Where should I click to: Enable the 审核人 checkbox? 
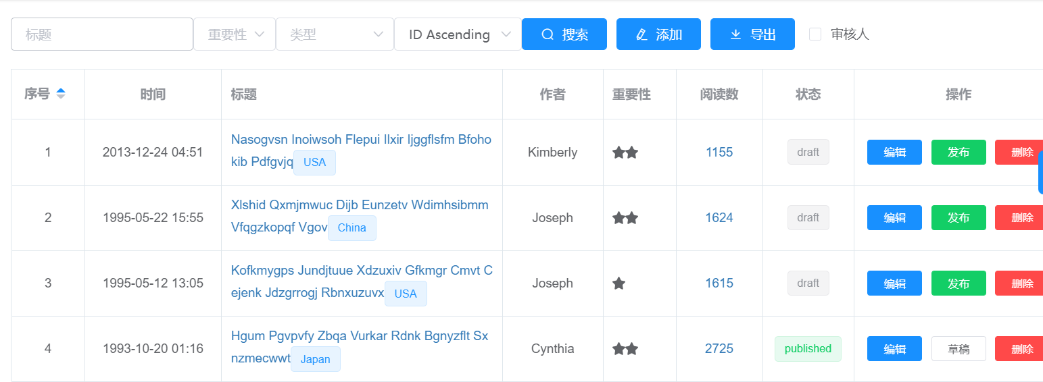pos(815,34)
